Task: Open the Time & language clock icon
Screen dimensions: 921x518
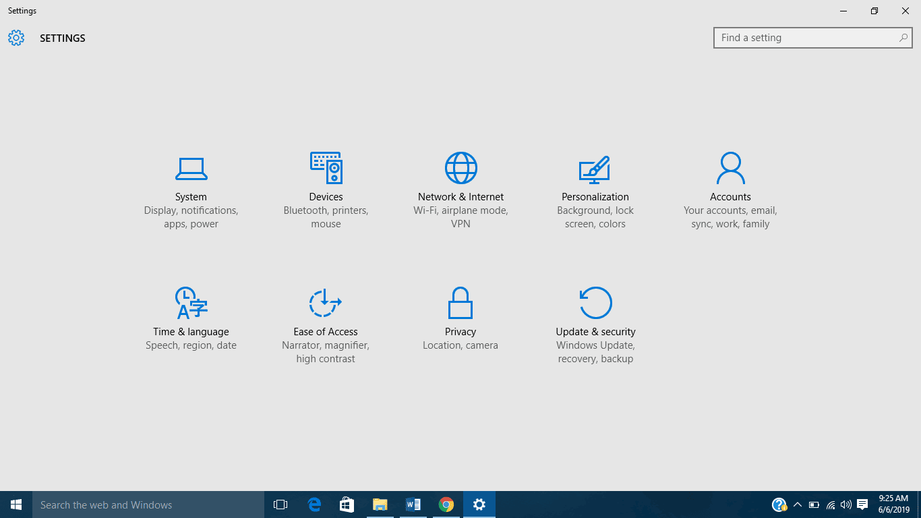Action: (x=191, y=303)
